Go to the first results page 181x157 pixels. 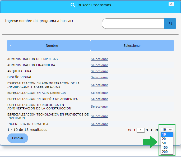[x=129, y=130]
